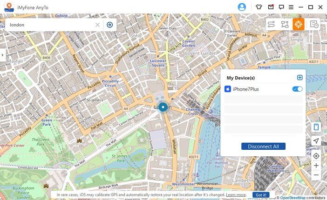Zoom out the map with minus
The width and height of the screenshot is (327, 200).
click(x=316, y=175)
